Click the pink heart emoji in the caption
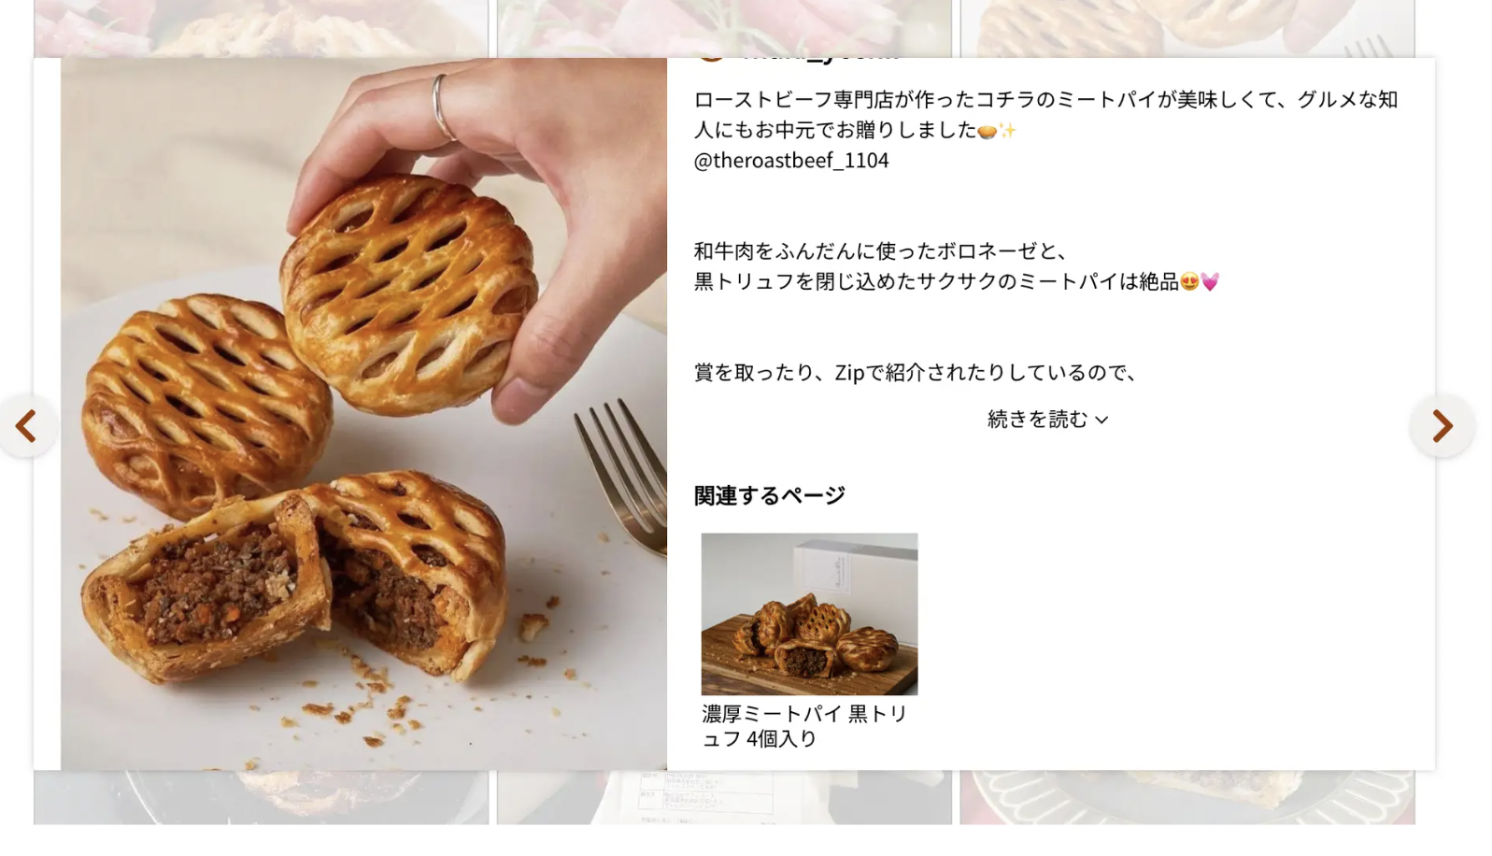 click(1210, 281)
